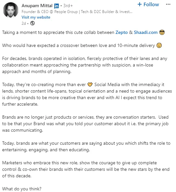Click the paragraph starting 'For decades, brands operated'
This screenshot has width=176, height=192.
[85, 65]
